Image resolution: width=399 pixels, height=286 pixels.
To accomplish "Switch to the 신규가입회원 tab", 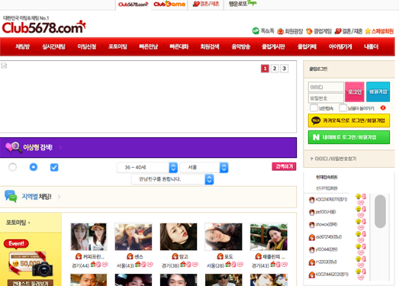I will pos(327,188).
